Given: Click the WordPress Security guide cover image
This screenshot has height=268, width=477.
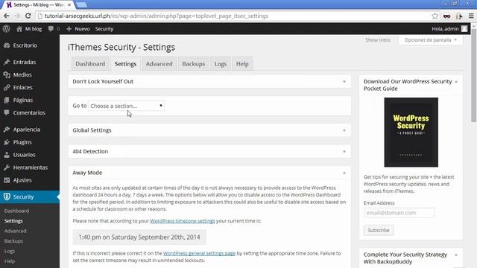Looking at the screenshot, I should pyautogui.click(x=411, y=133).
